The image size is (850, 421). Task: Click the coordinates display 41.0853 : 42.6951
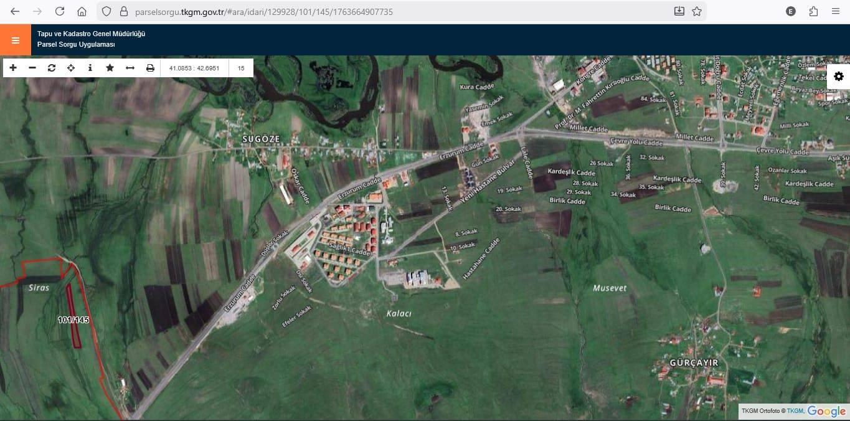point(194,68)
